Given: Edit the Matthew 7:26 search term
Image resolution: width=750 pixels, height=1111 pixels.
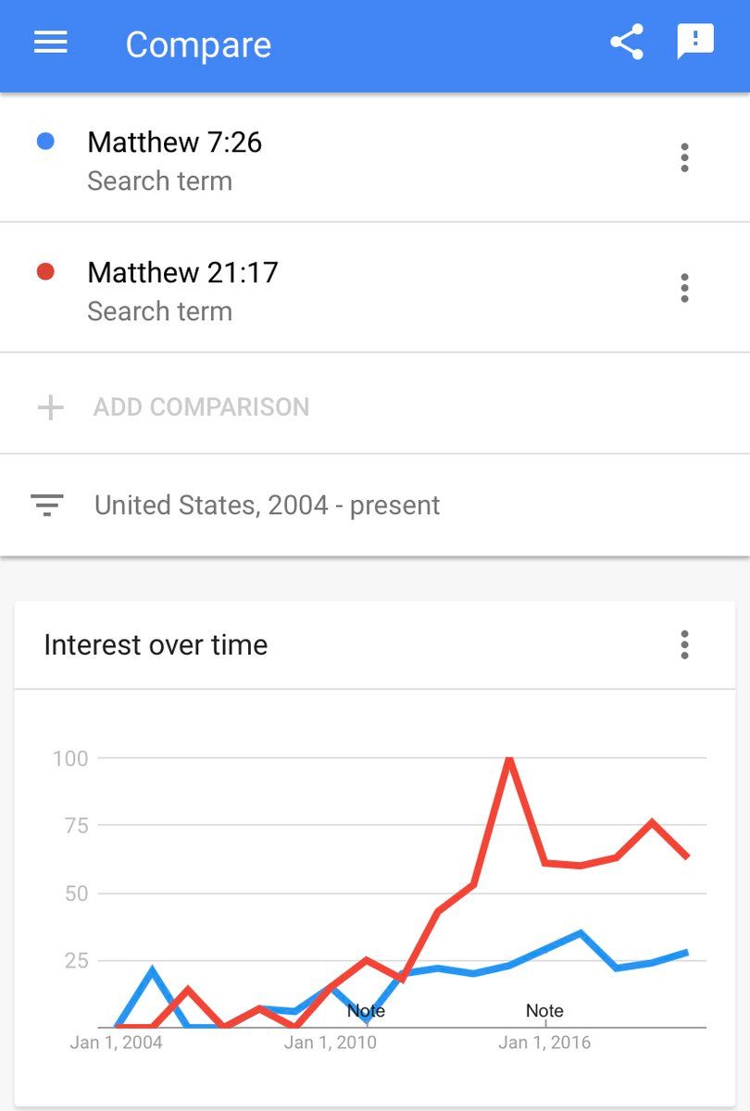Looking at the screenshot, I should coord(174,143).
